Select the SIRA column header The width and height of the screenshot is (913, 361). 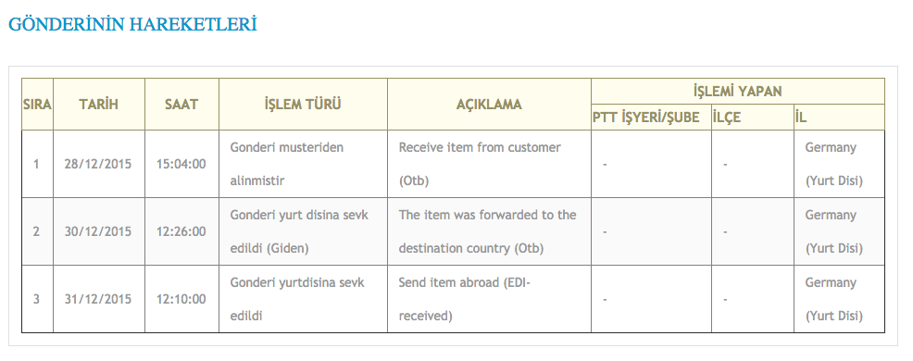37,105
